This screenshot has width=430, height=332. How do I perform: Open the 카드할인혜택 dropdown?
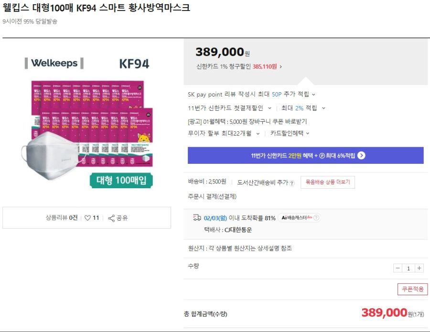(x=309, y=133)
